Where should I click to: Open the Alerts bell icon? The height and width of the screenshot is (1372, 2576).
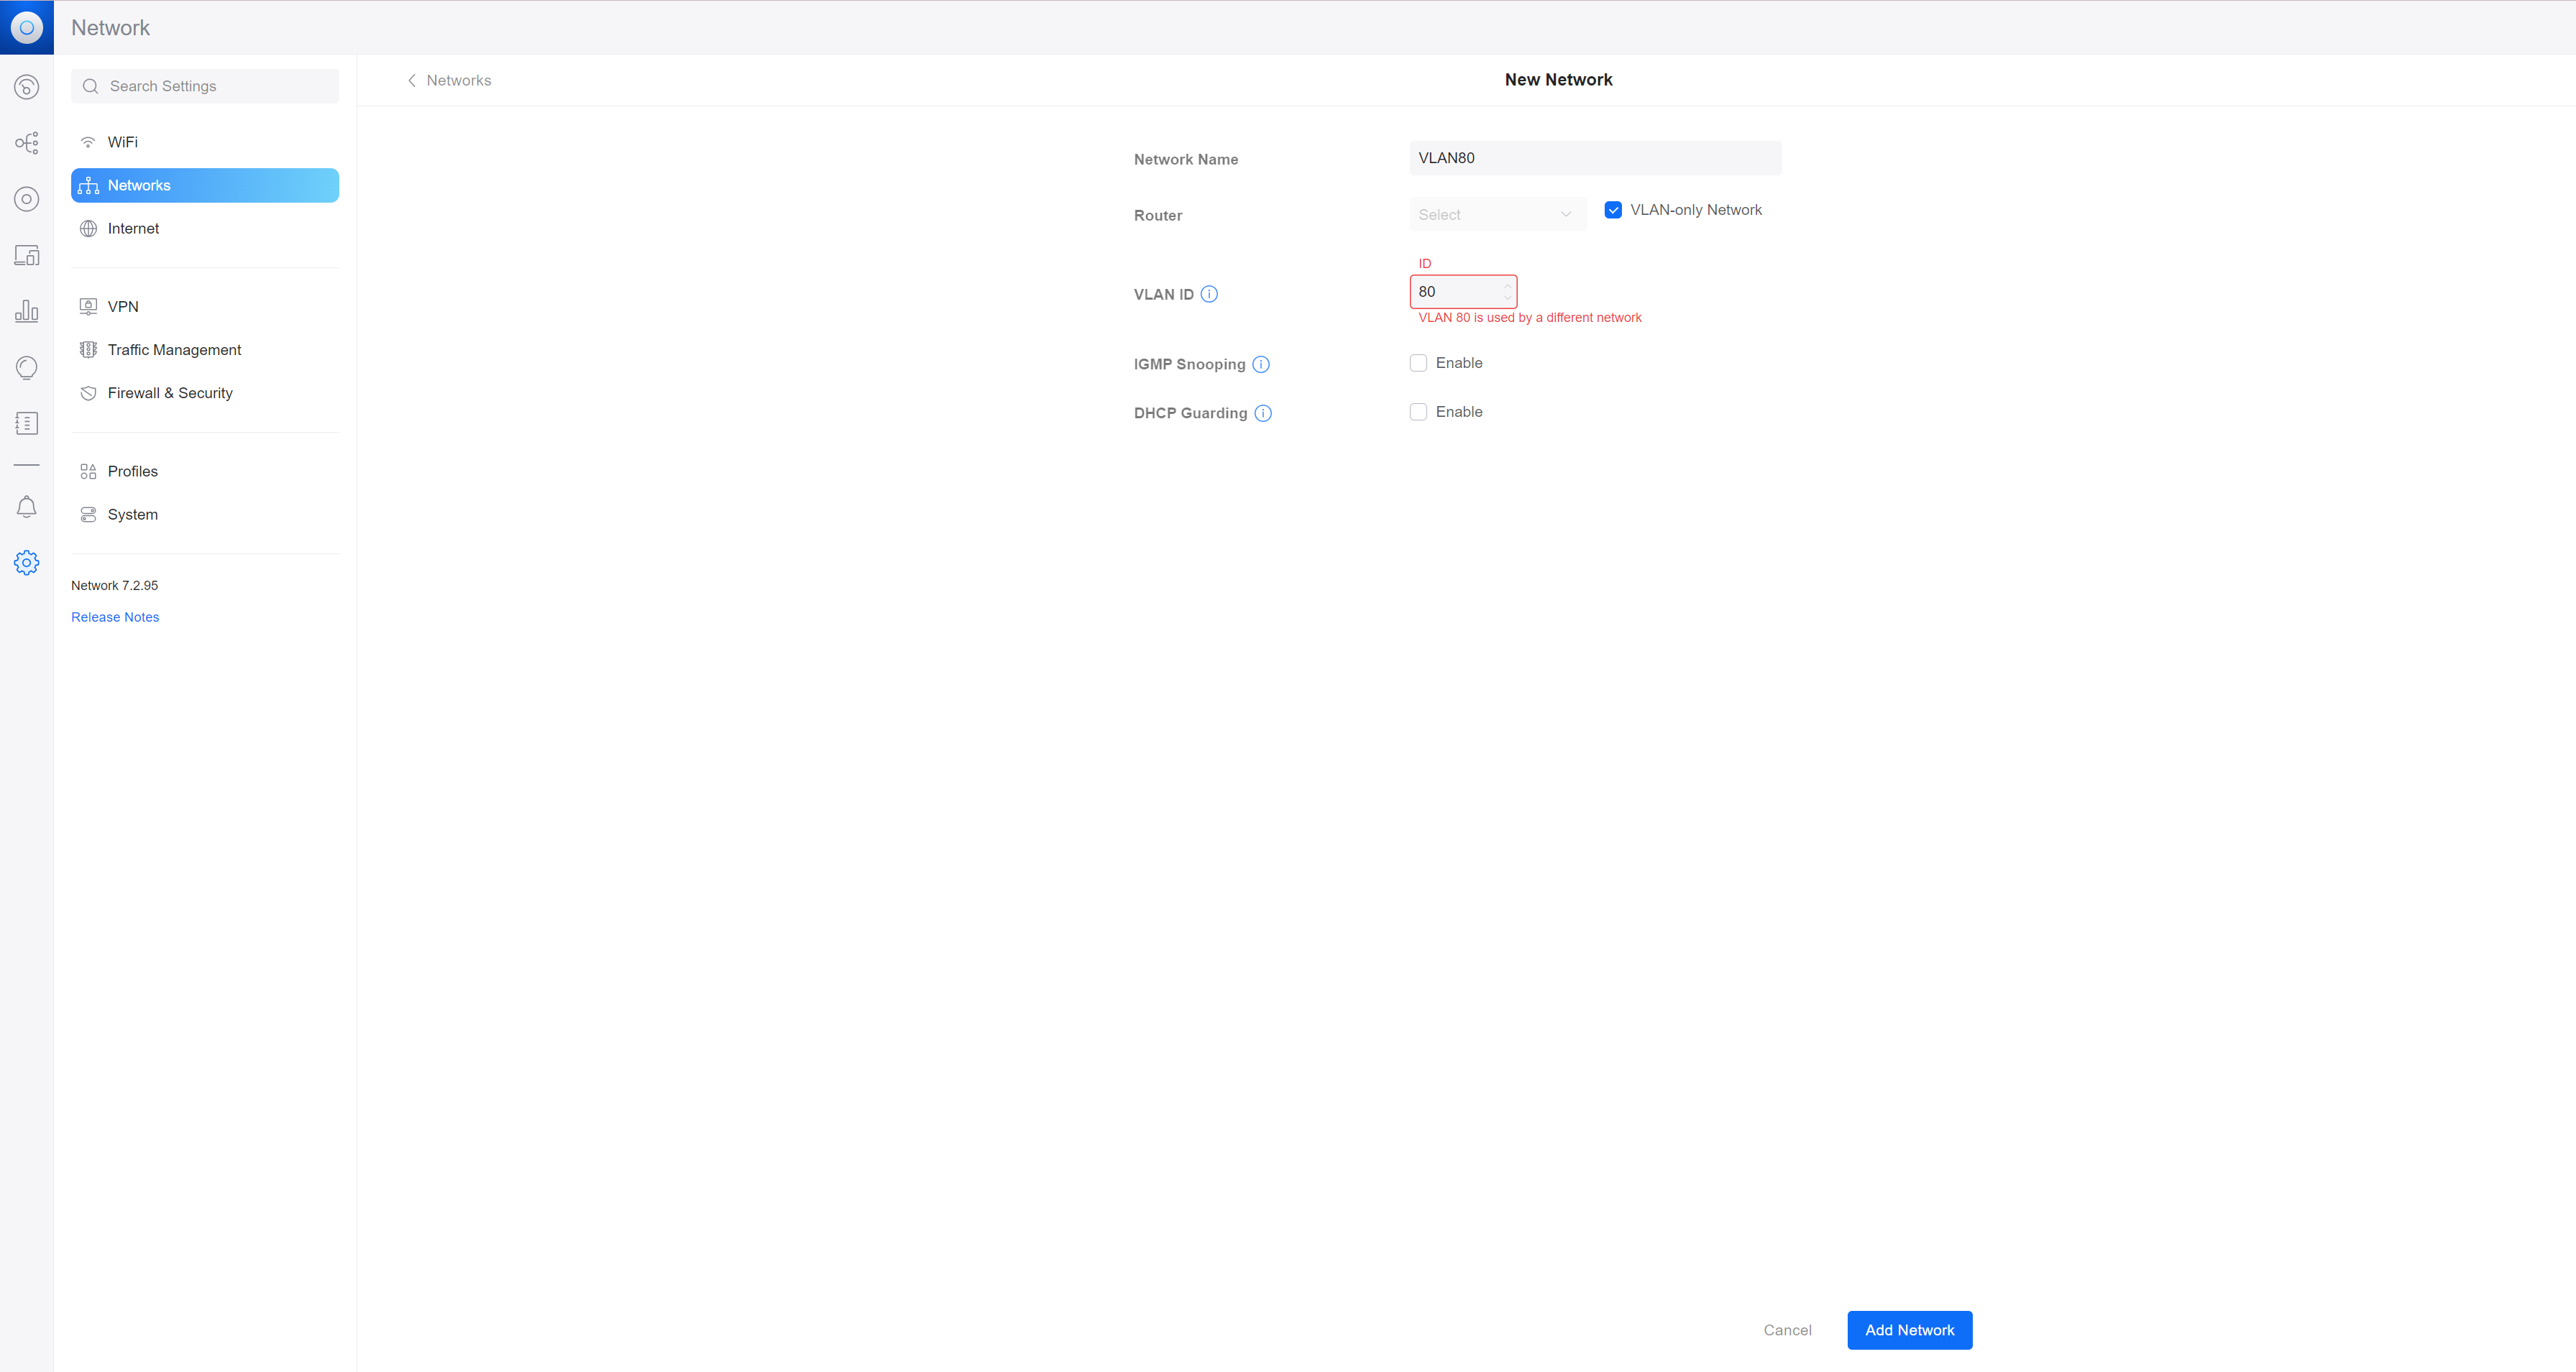pyautogui.click(x=27, y=507)
